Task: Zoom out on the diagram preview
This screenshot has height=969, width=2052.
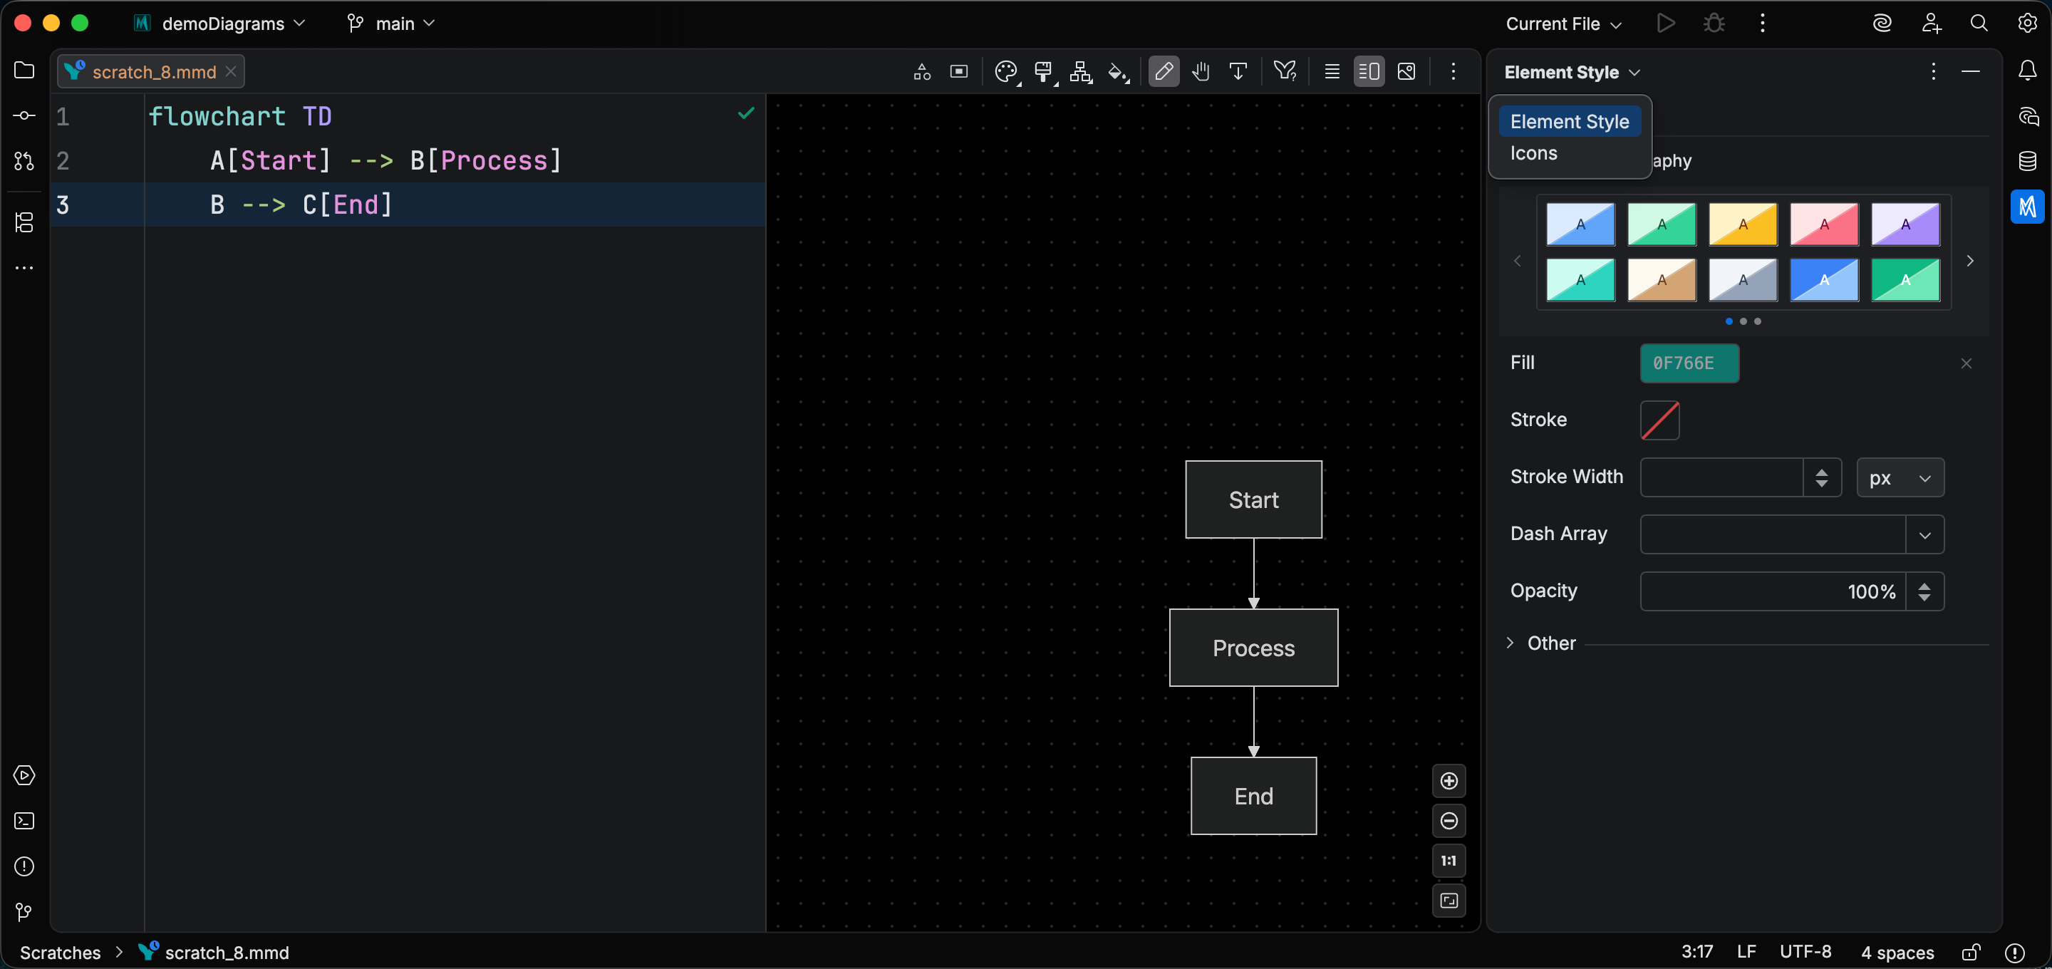Action: [1449, 821]
